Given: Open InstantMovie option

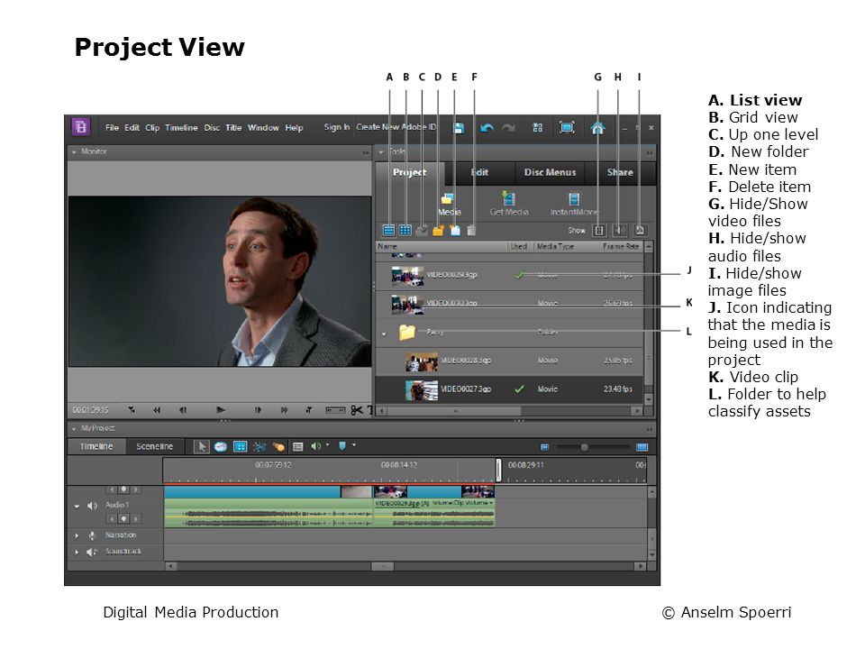Looking at the screenshot, I should click(574, 205).
